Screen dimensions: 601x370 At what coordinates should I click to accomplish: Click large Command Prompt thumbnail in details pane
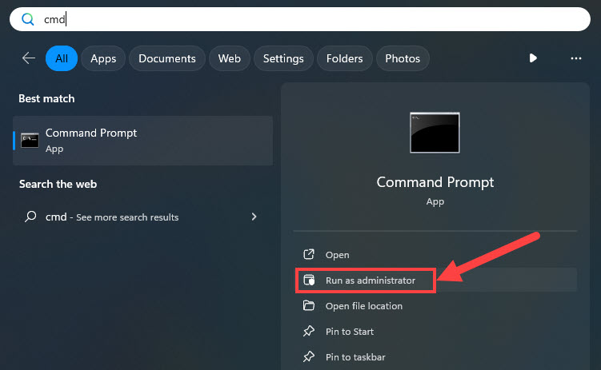435,133
